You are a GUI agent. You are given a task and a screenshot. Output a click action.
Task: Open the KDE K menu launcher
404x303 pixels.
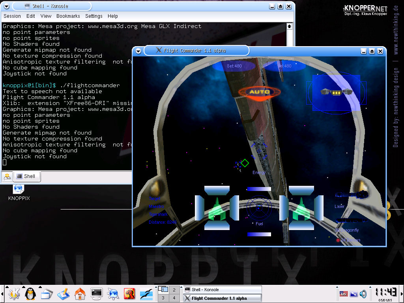point(14,293)
